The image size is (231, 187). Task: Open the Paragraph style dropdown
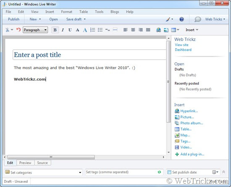click(x=35, y=30)
